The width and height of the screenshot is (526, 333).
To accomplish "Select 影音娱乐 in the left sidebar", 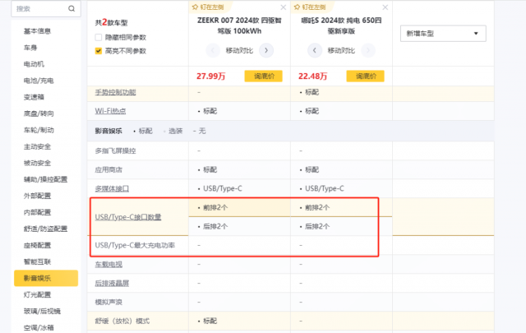I will [46, 278].
